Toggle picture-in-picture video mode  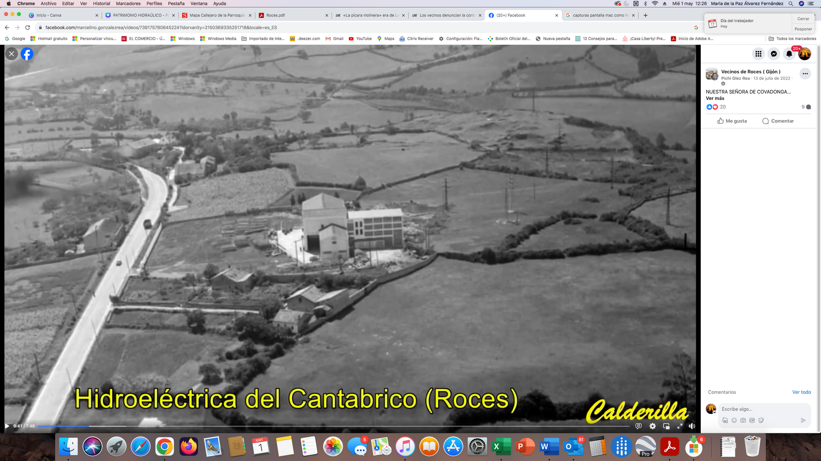666,426
